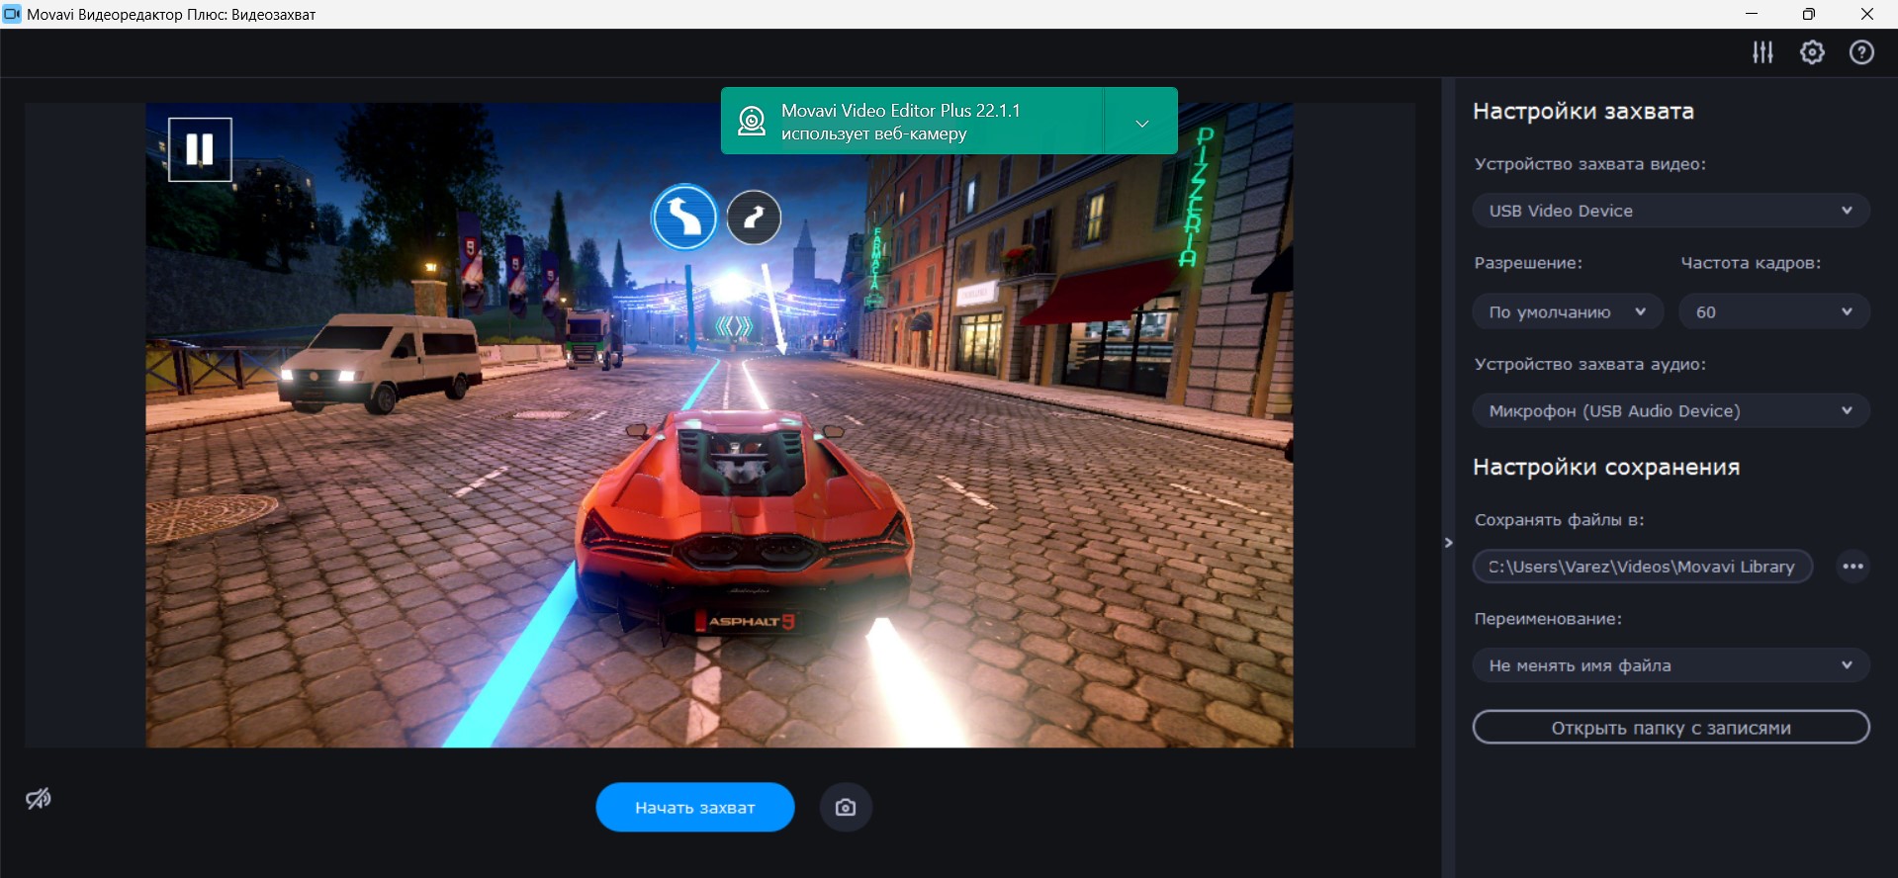Image resolution: width=1898 pixels, height=878 pixels.
Task: Open the audio device dropdown 'Микрофон (USB Audio Device)'
Action: 1671,410
